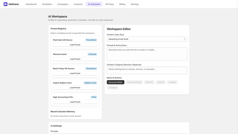The width and height of the screenshot is (238, 134).
Task: Click the Subject Lines tag
Action: point(90,83)
